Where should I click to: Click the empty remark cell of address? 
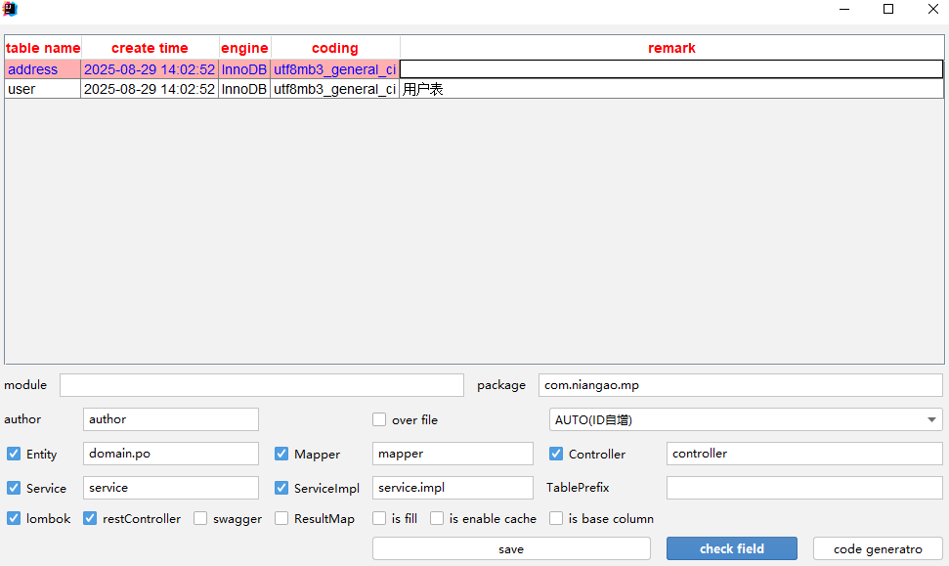tap(671, 69)
